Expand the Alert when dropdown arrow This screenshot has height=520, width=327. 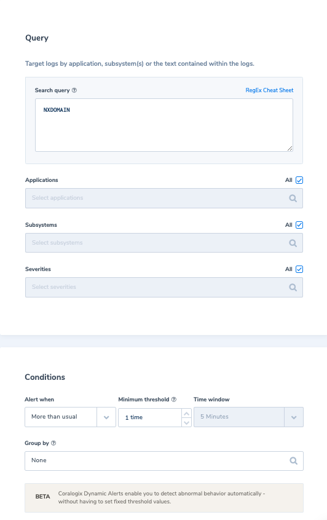click(106, 417)
